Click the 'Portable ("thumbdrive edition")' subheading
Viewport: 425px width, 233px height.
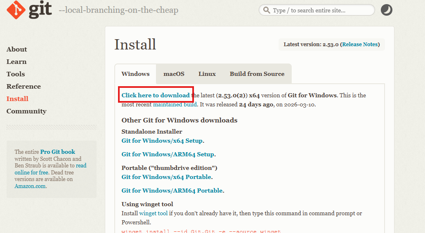tap(170, 168)
